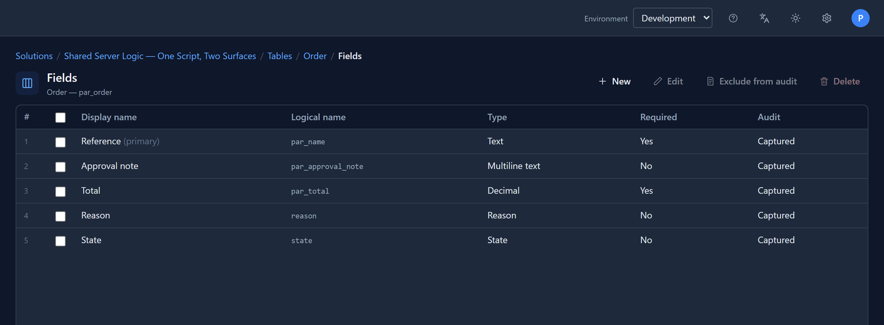Open the user avatar labeled P
The image size is (884, 325).
coord(860,18)
